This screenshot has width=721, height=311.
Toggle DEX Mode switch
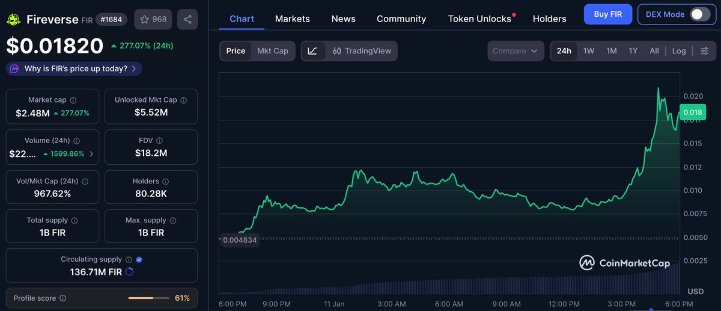(700, 14)
